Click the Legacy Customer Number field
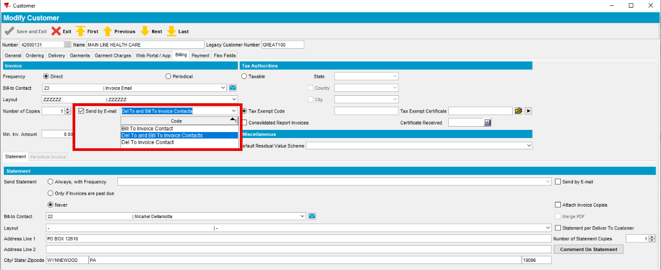Viewport: 661px width, 270px height. coord(283,45)
